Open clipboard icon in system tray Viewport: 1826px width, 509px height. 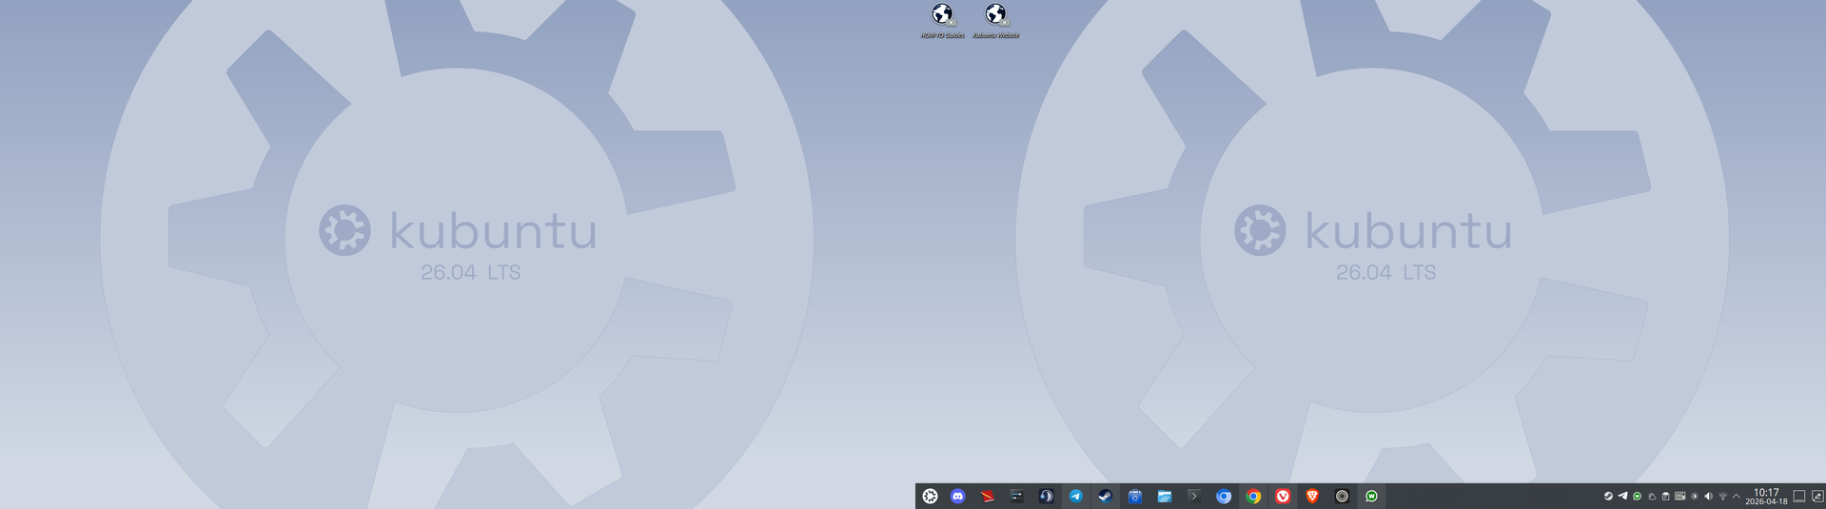pyautogui.click(x=1665, y=497)
